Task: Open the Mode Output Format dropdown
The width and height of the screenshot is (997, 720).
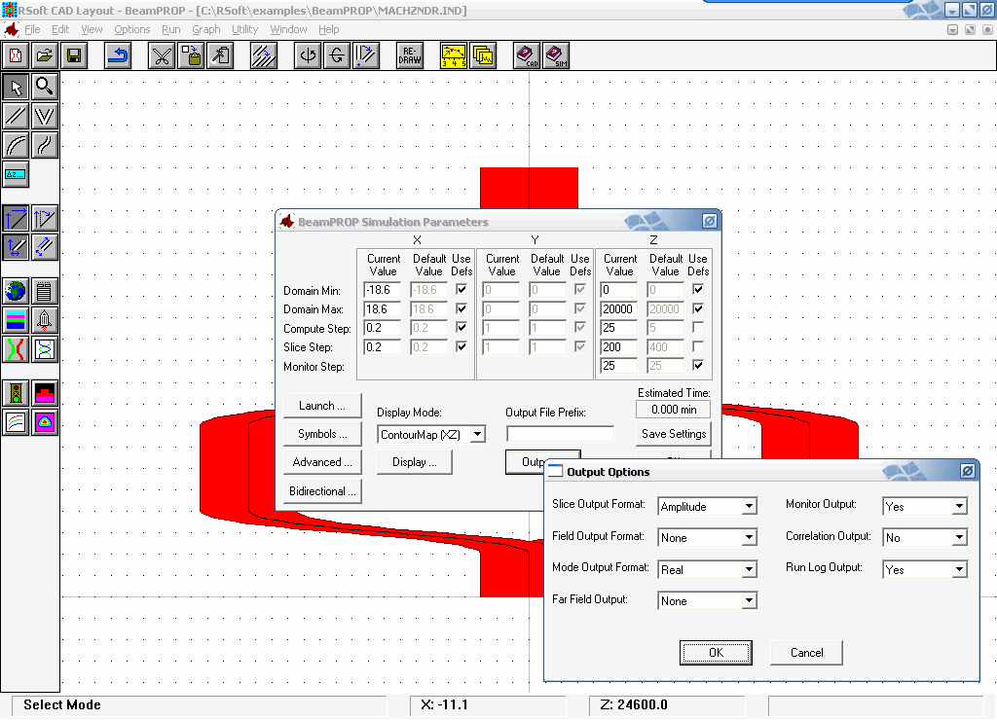Action: (750, 569)
